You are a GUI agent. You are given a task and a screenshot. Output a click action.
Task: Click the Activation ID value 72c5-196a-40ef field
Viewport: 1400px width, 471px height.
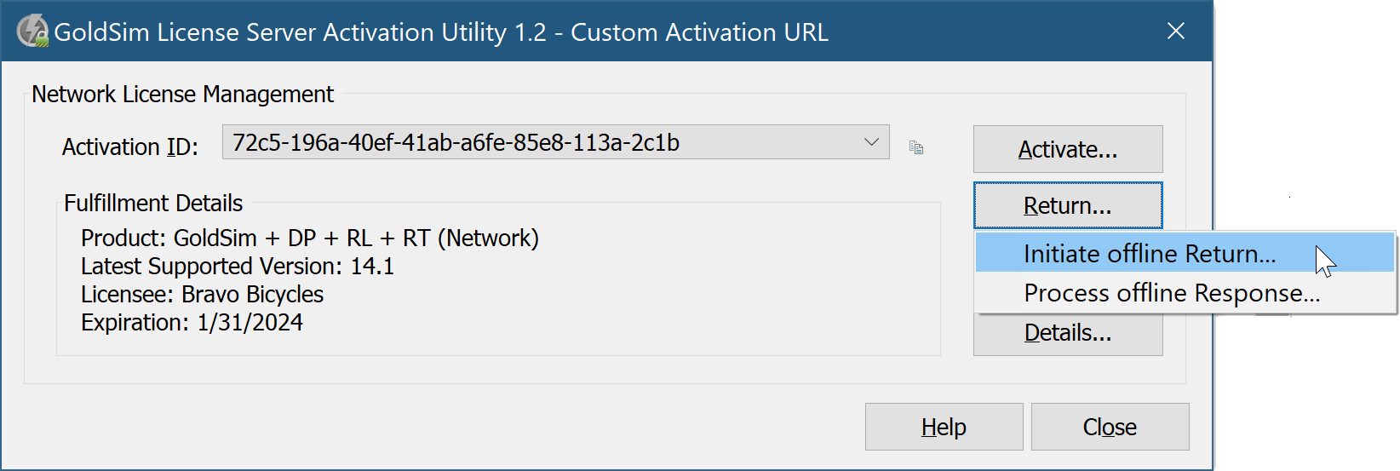(x=555, y=142)
